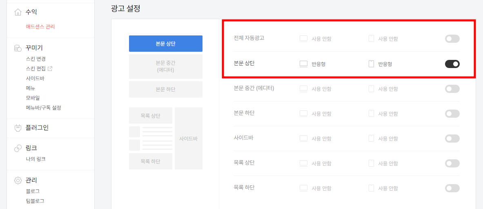
Task: Open 블로그 under 관리
Action: 33,191
